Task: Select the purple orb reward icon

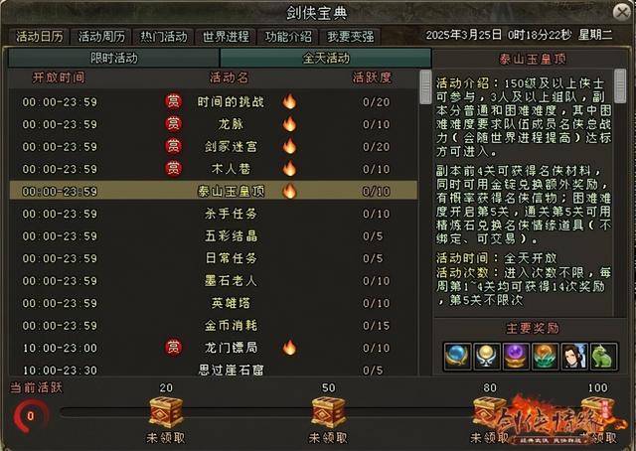Action: (x=516, y=357)
